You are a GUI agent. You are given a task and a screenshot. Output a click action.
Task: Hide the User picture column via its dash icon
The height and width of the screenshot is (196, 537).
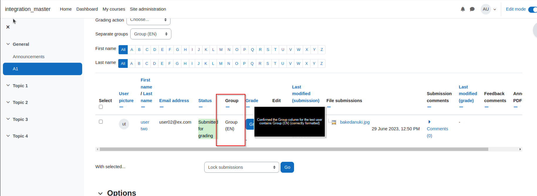pos(121,107)
